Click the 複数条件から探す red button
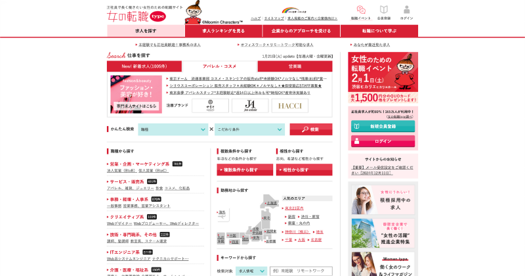 (x=245, y=170)
